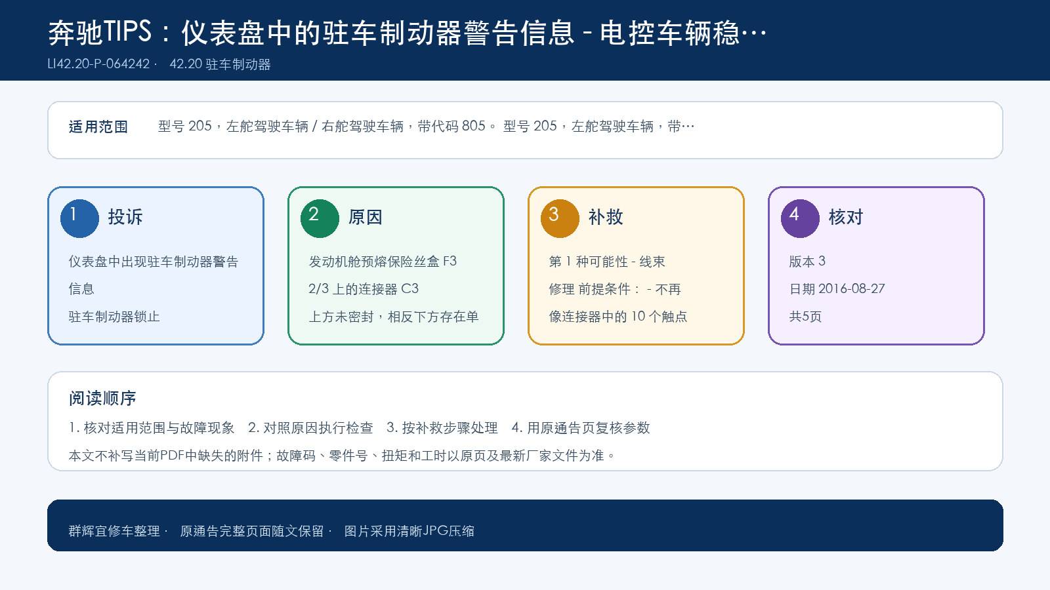Select the 原因 card heading
This screenshot has width=1050, height=590.
point(366,217)
